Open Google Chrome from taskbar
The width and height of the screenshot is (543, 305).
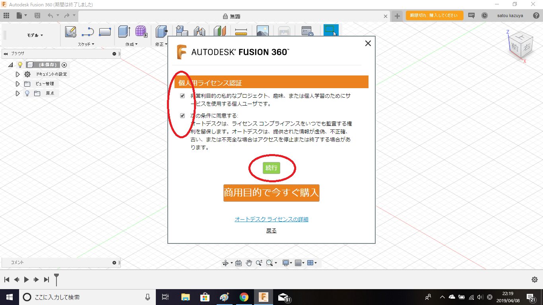click(x=244, y=297)
